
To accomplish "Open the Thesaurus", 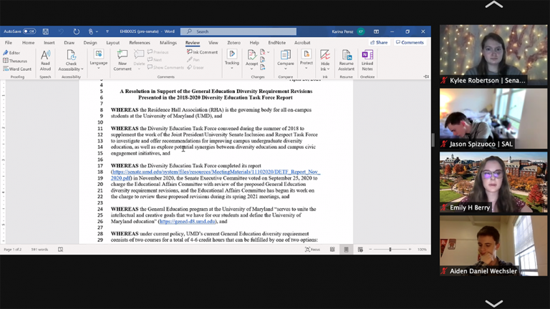I will point(16,61).
